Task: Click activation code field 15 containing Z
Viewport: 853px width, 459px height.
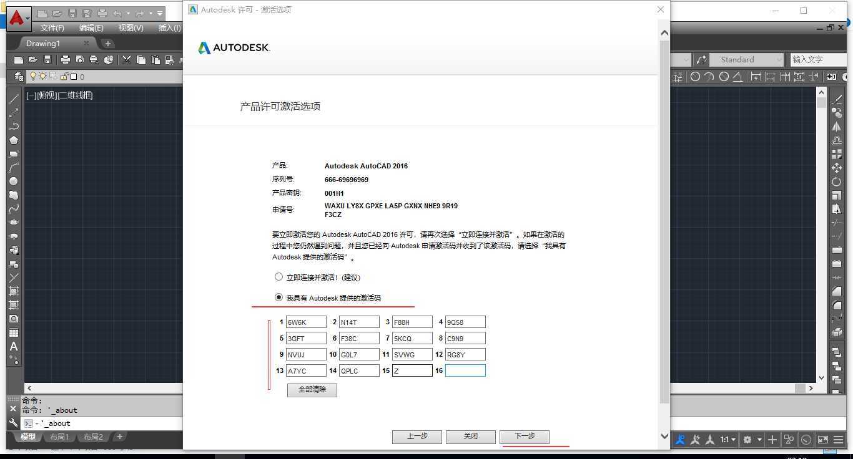Action: click(x=412, y=371)
